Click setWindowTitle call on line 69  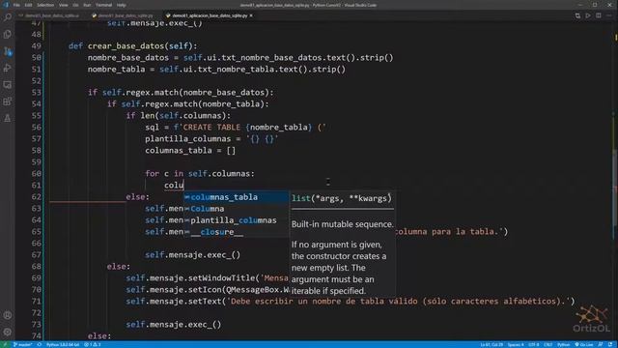click(x=222, y=278)
